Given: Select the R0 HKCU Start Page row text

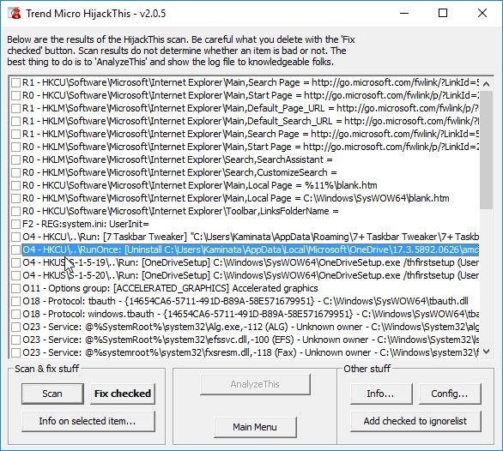Looking at the screenshot, I should (x=251, y=95).
